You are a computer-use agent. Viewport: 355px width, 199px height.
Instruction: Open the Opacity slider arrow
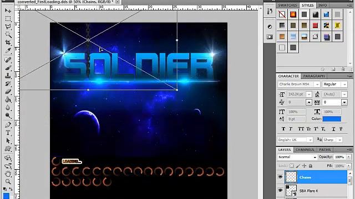pos(348,157)
